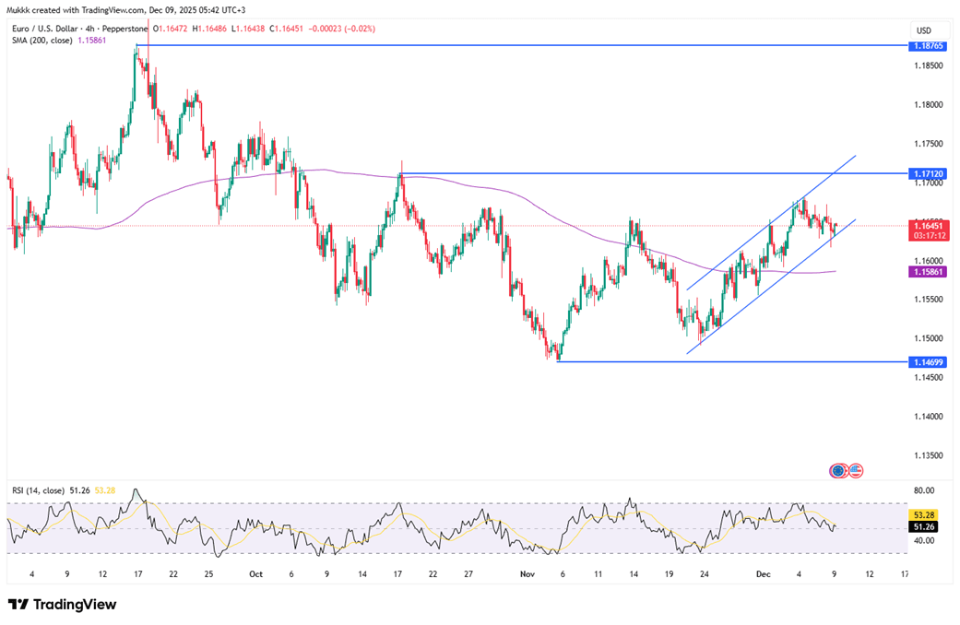
Task: Click the USD currency label on price axis
Action: tap(923, 30)
